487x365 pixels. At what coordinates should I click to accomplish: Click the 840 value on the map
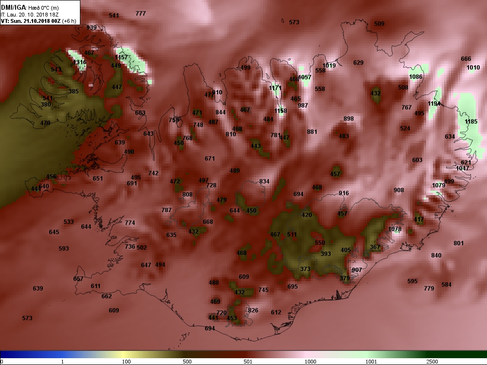(x=436, y=255)
